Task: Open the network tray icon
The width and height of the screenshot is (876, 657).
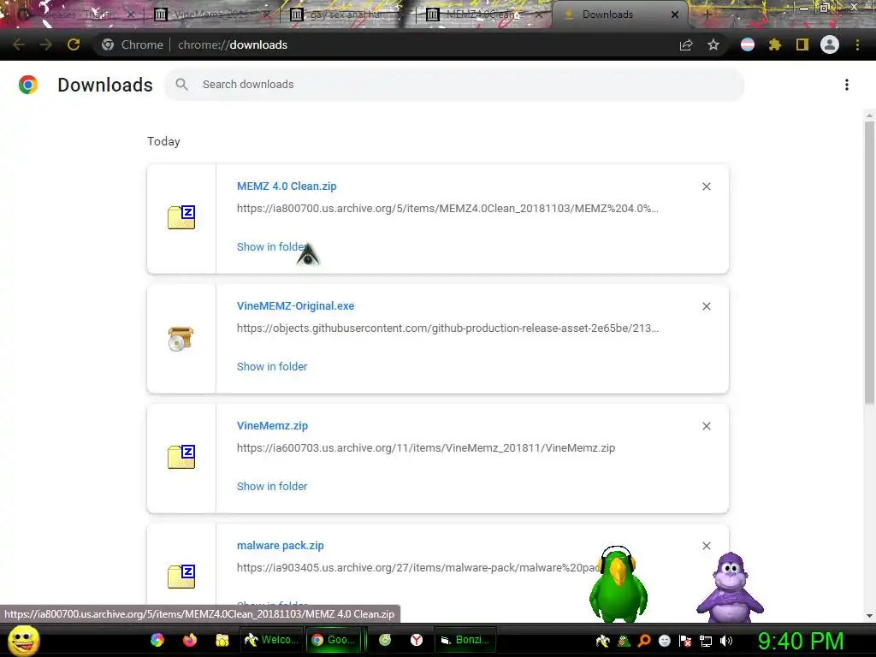Action: (x=706, y=641)
